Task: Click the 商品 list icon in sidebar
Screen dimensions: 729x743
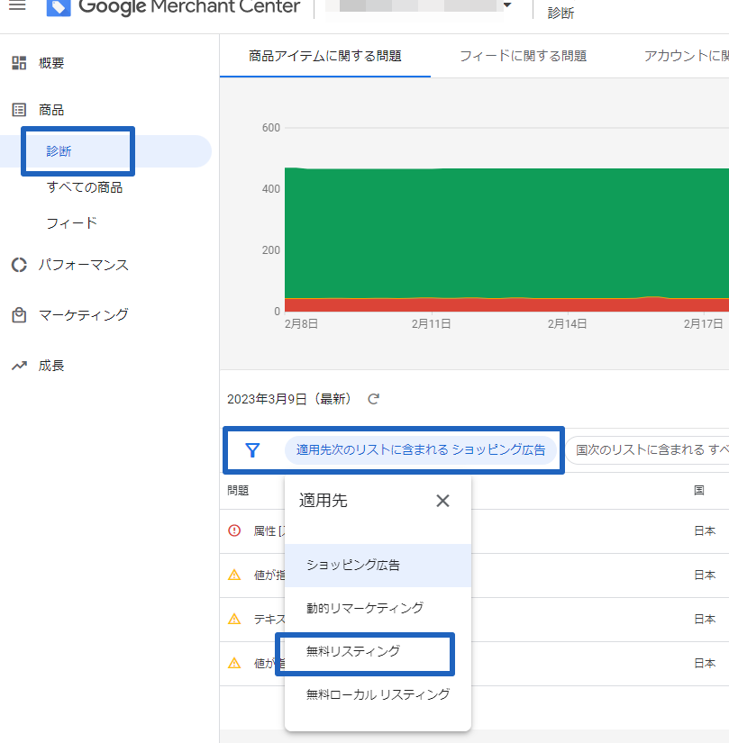Action: coord(19,110)
